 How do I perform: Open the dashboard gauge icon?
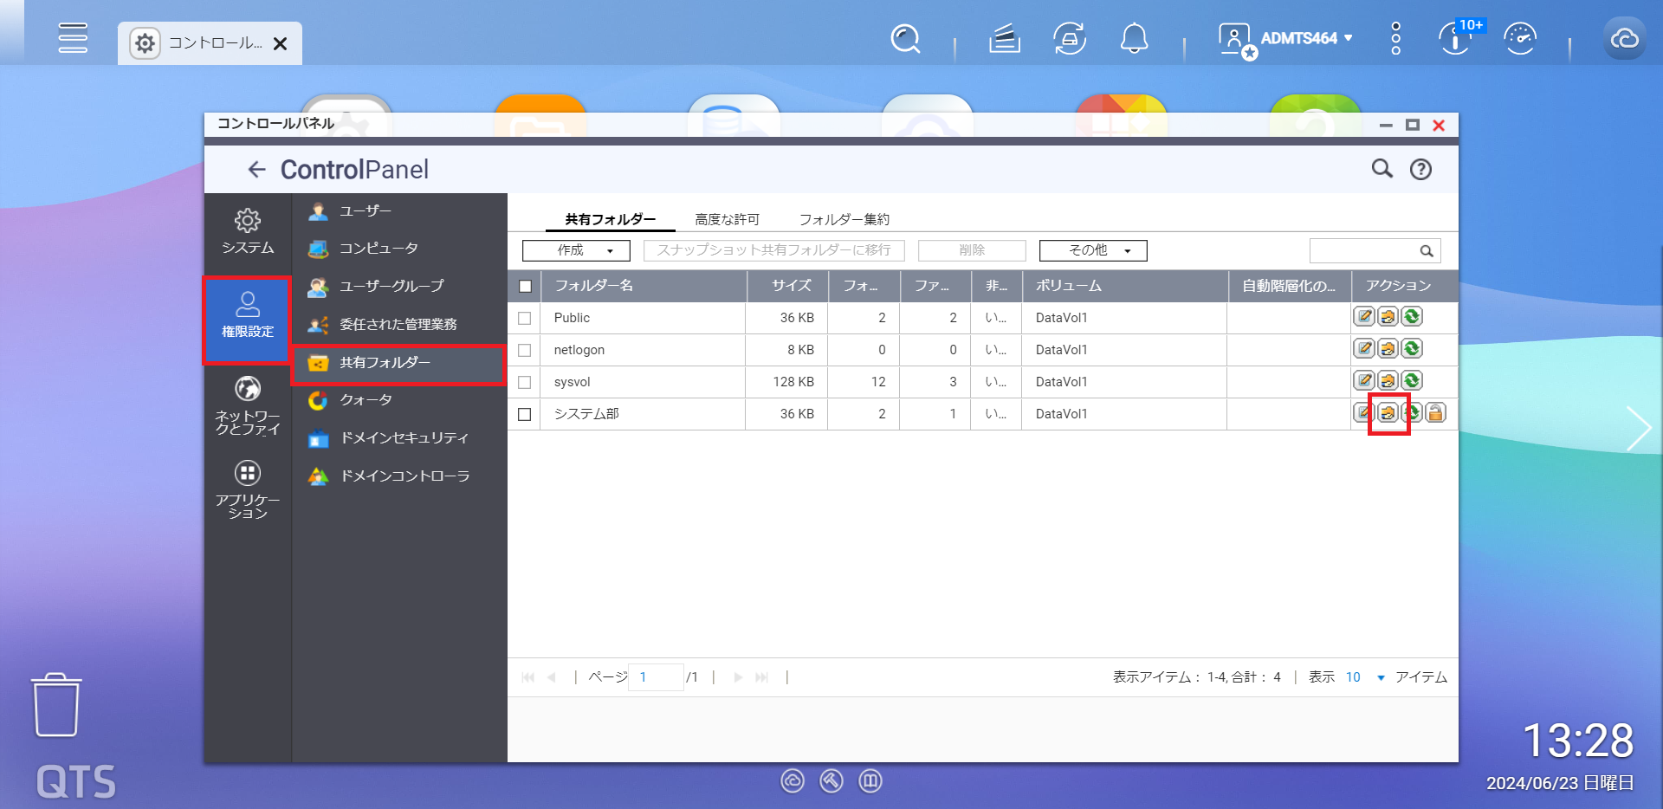pyautogui.click(x=1520, y=38)
